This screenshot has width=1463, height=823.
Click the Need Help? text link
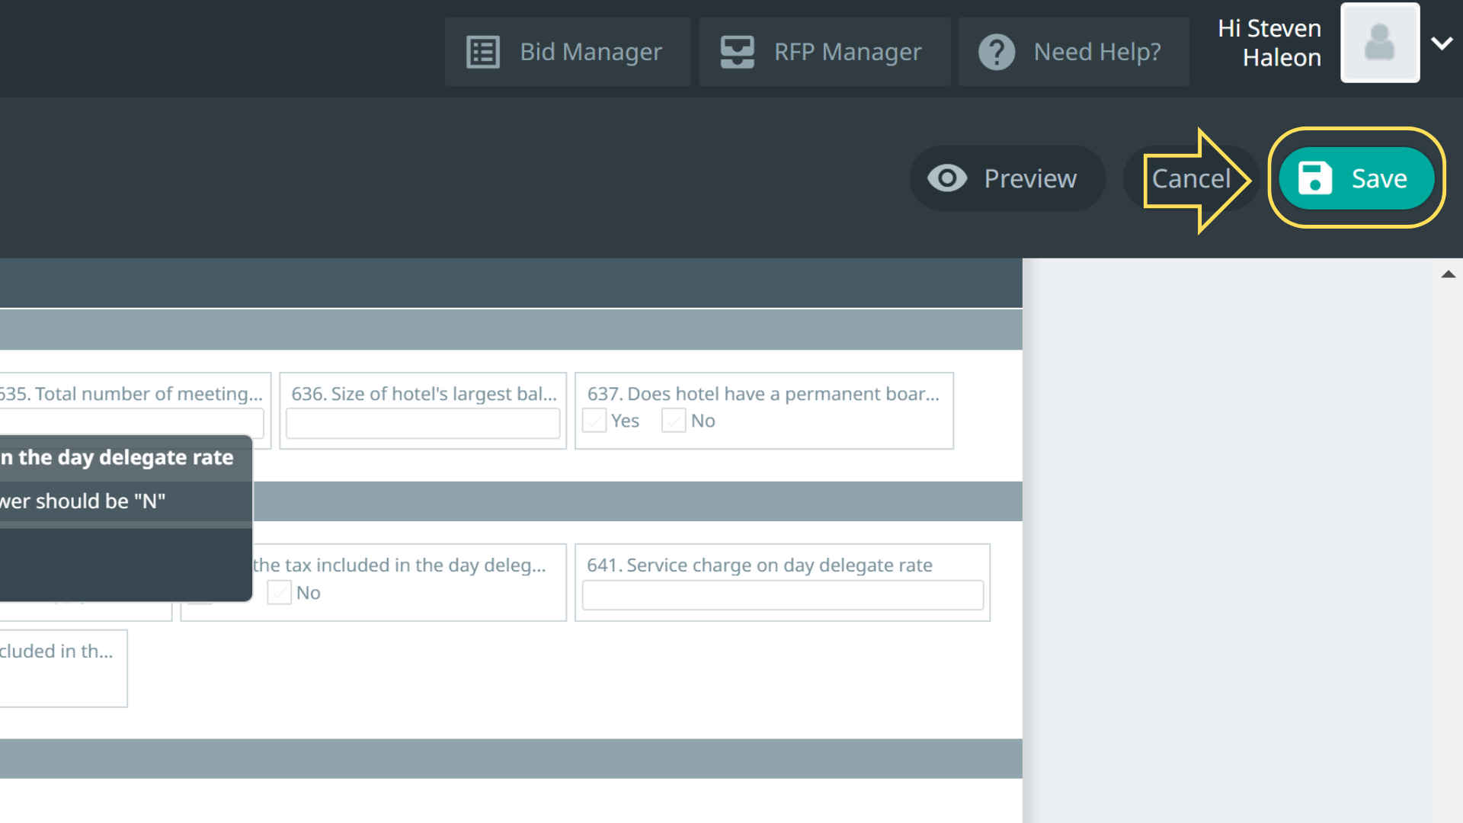pyautogui.click(x=1096, y=52)
